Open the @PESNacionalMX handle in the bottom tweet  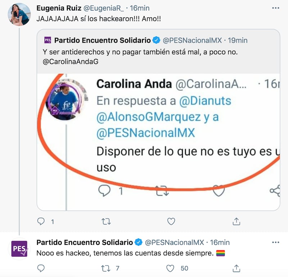[x=175, y=242]
